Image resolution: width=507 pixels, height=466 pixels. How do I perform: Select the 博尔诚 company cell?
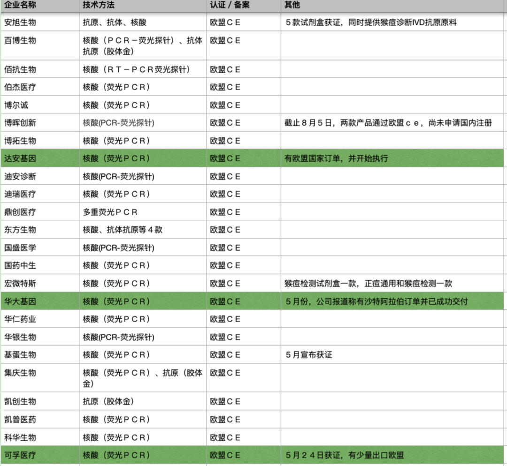click(x=40, y=105)
